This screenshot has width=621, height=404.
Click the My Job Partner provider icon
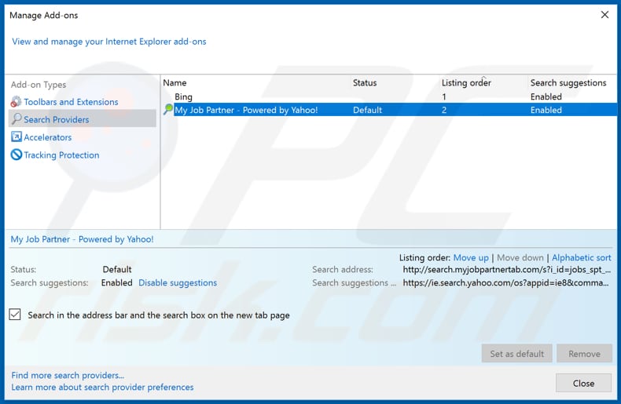168,109
